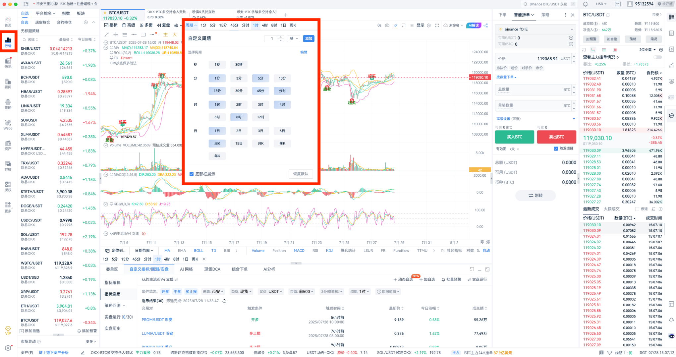Image resolution: width=676 pixels, height=357 pixels.
Task: Expand 高级设置 (可选) section
Action: coord(535,119)
